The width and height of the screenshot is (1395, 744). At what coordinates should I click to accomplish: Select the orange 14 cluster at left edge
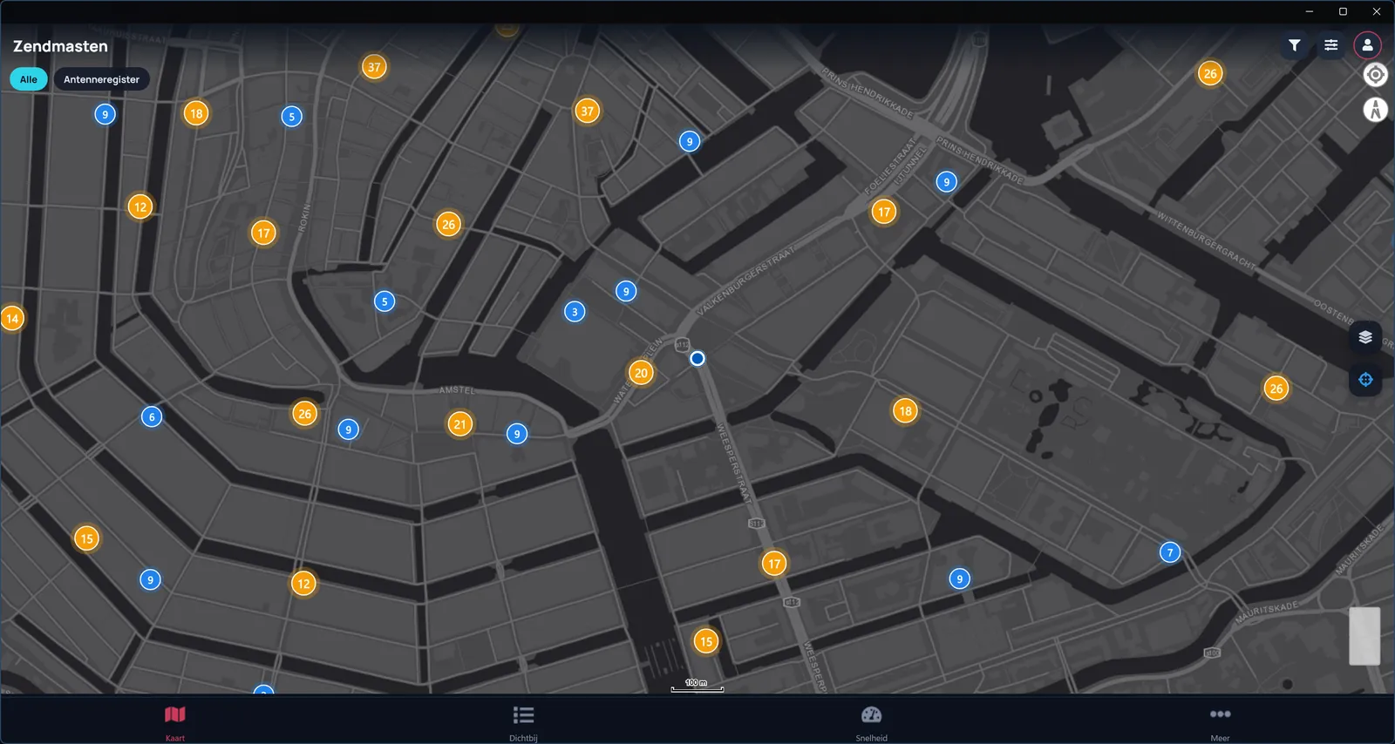(x=12, y=319)
